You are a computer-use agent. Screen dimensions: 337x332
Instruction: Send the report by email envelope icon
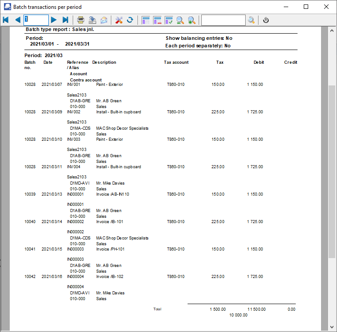(104, 20)
